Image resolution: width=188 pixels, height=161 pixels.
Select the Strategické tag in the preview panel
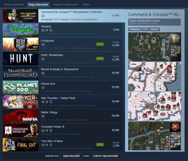pyautogui.click(x=135, y=29)
